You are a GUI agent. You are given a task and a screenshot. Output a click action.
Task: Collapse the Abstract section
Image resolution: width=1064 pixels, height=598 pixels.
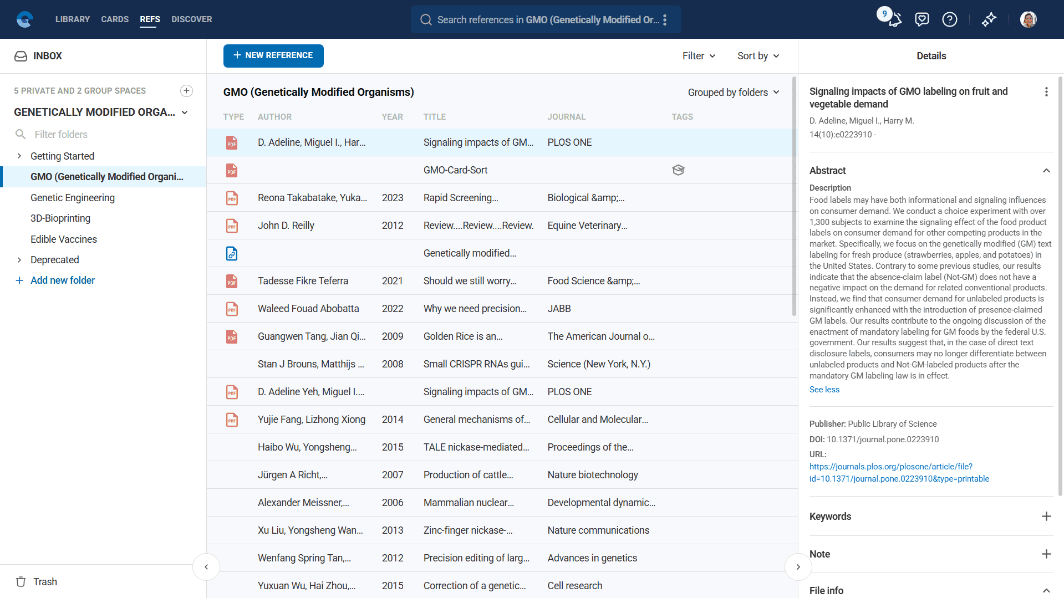[1046, 171]
